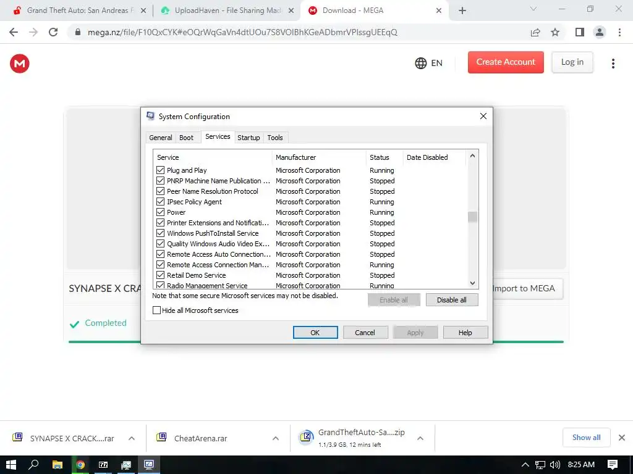This screenshot has height=474, width=633.
Task: Click Create Account on MEGA
Action: [x=506, y=62]
